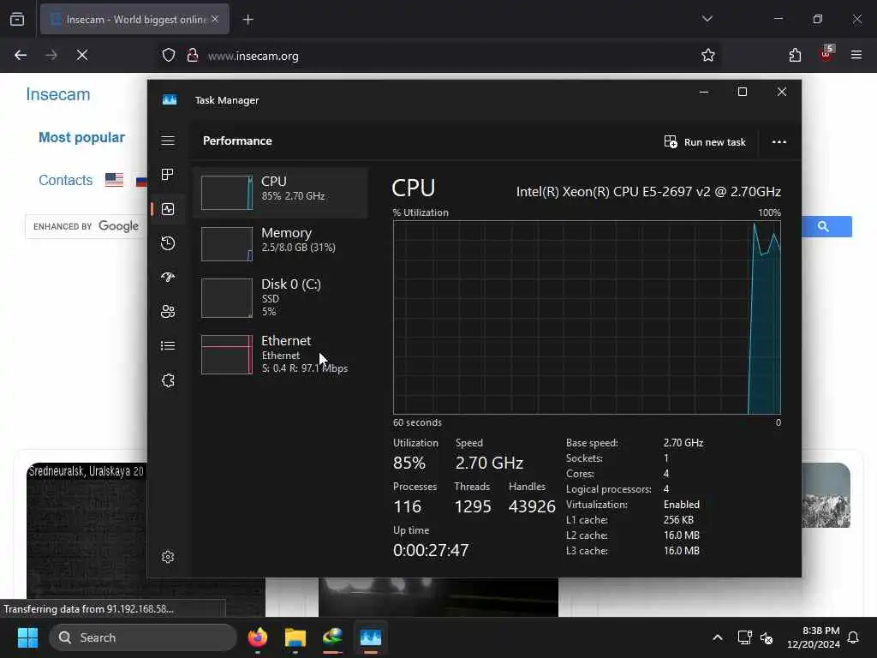The height and width of the screenshot is (658, 877).
Task: Click the uBlock extension icon with badge
Action: [x=826, y=54]
